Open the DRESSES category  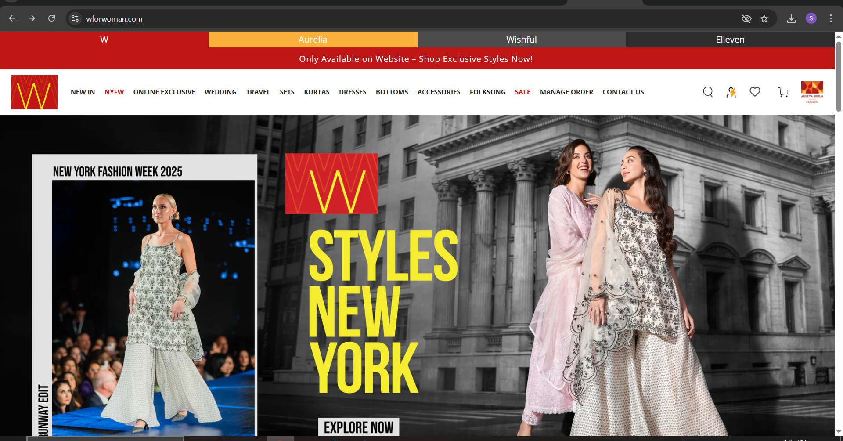[x=353, y=92]
